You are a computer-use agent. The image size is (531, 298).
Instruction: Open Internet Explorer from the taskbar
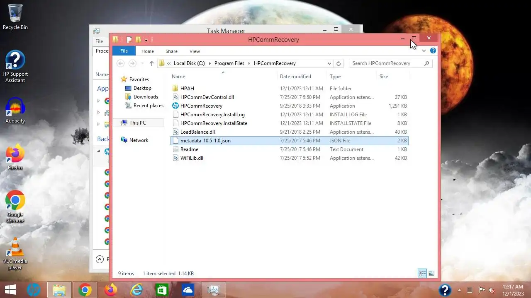(x=136, y=290)
